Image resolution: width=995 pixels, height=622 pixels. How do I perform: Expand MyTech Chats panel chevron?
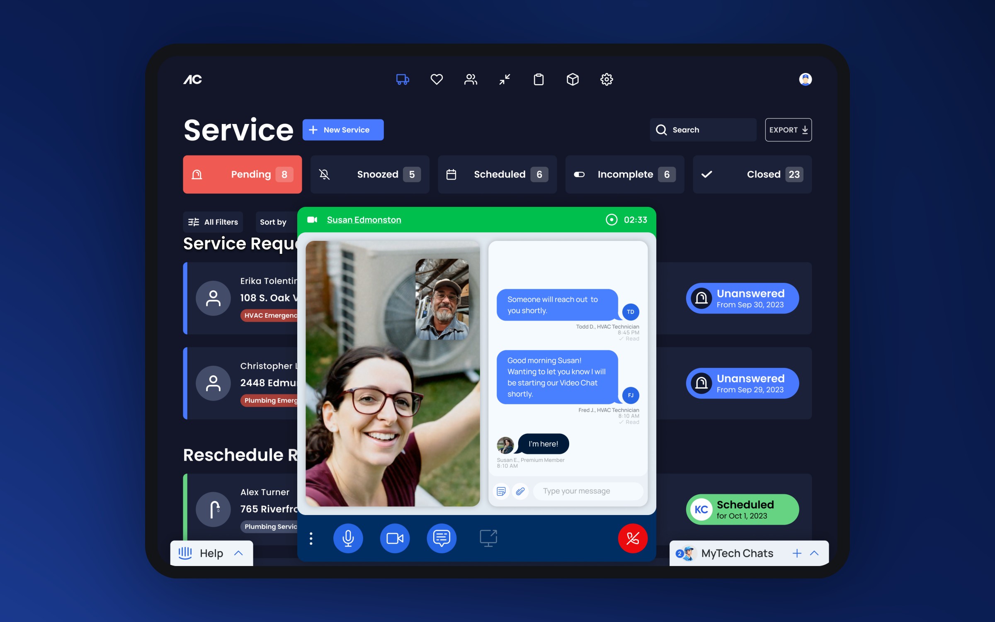814,553
